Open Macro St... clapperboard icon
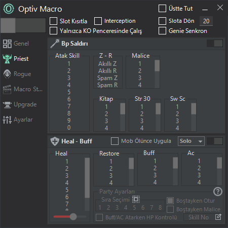 click(7, 89)
